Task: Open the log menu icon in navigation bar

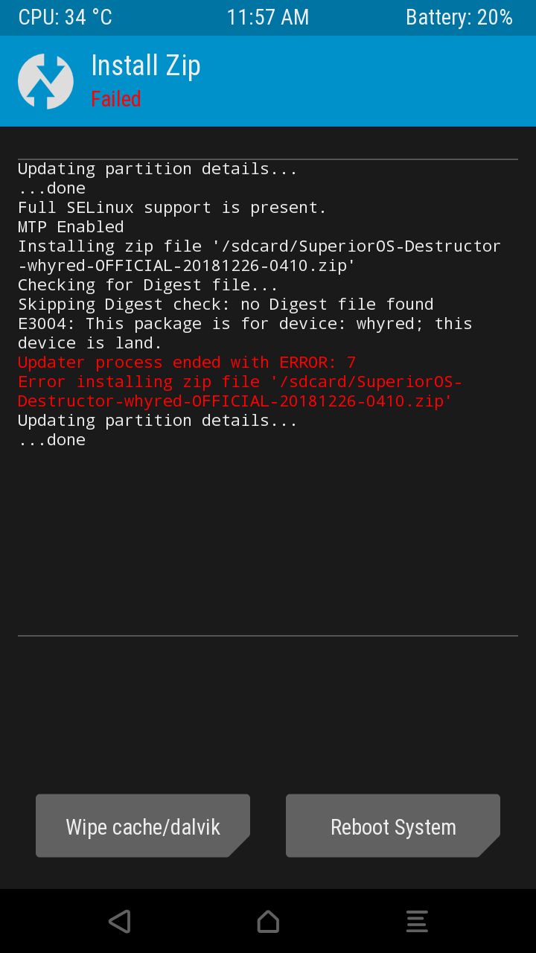Action: tap(417, 921)
